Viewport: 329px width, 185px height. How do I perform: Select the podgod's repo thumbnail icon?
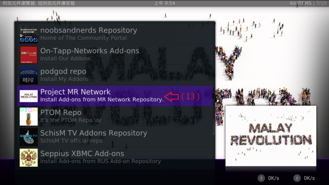(x=29, y=75)
